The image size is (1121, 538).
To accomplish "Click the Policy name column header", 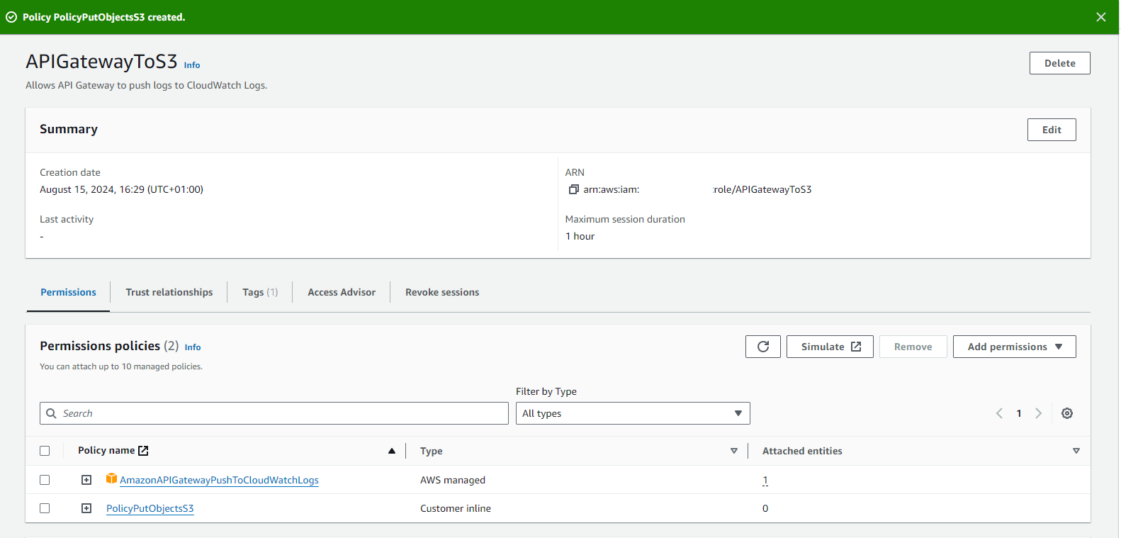I will (x=106, y=450).
